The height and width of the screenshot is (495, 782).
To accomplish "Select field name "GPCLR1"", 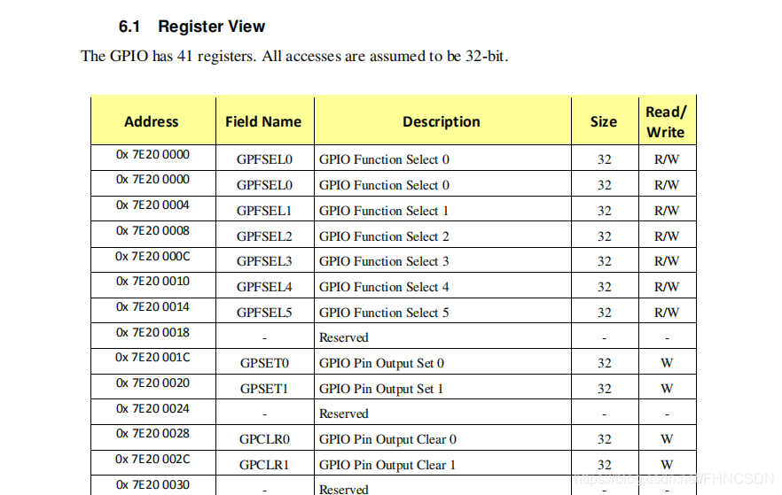I will pyautogui.click(x=264, y=465).
